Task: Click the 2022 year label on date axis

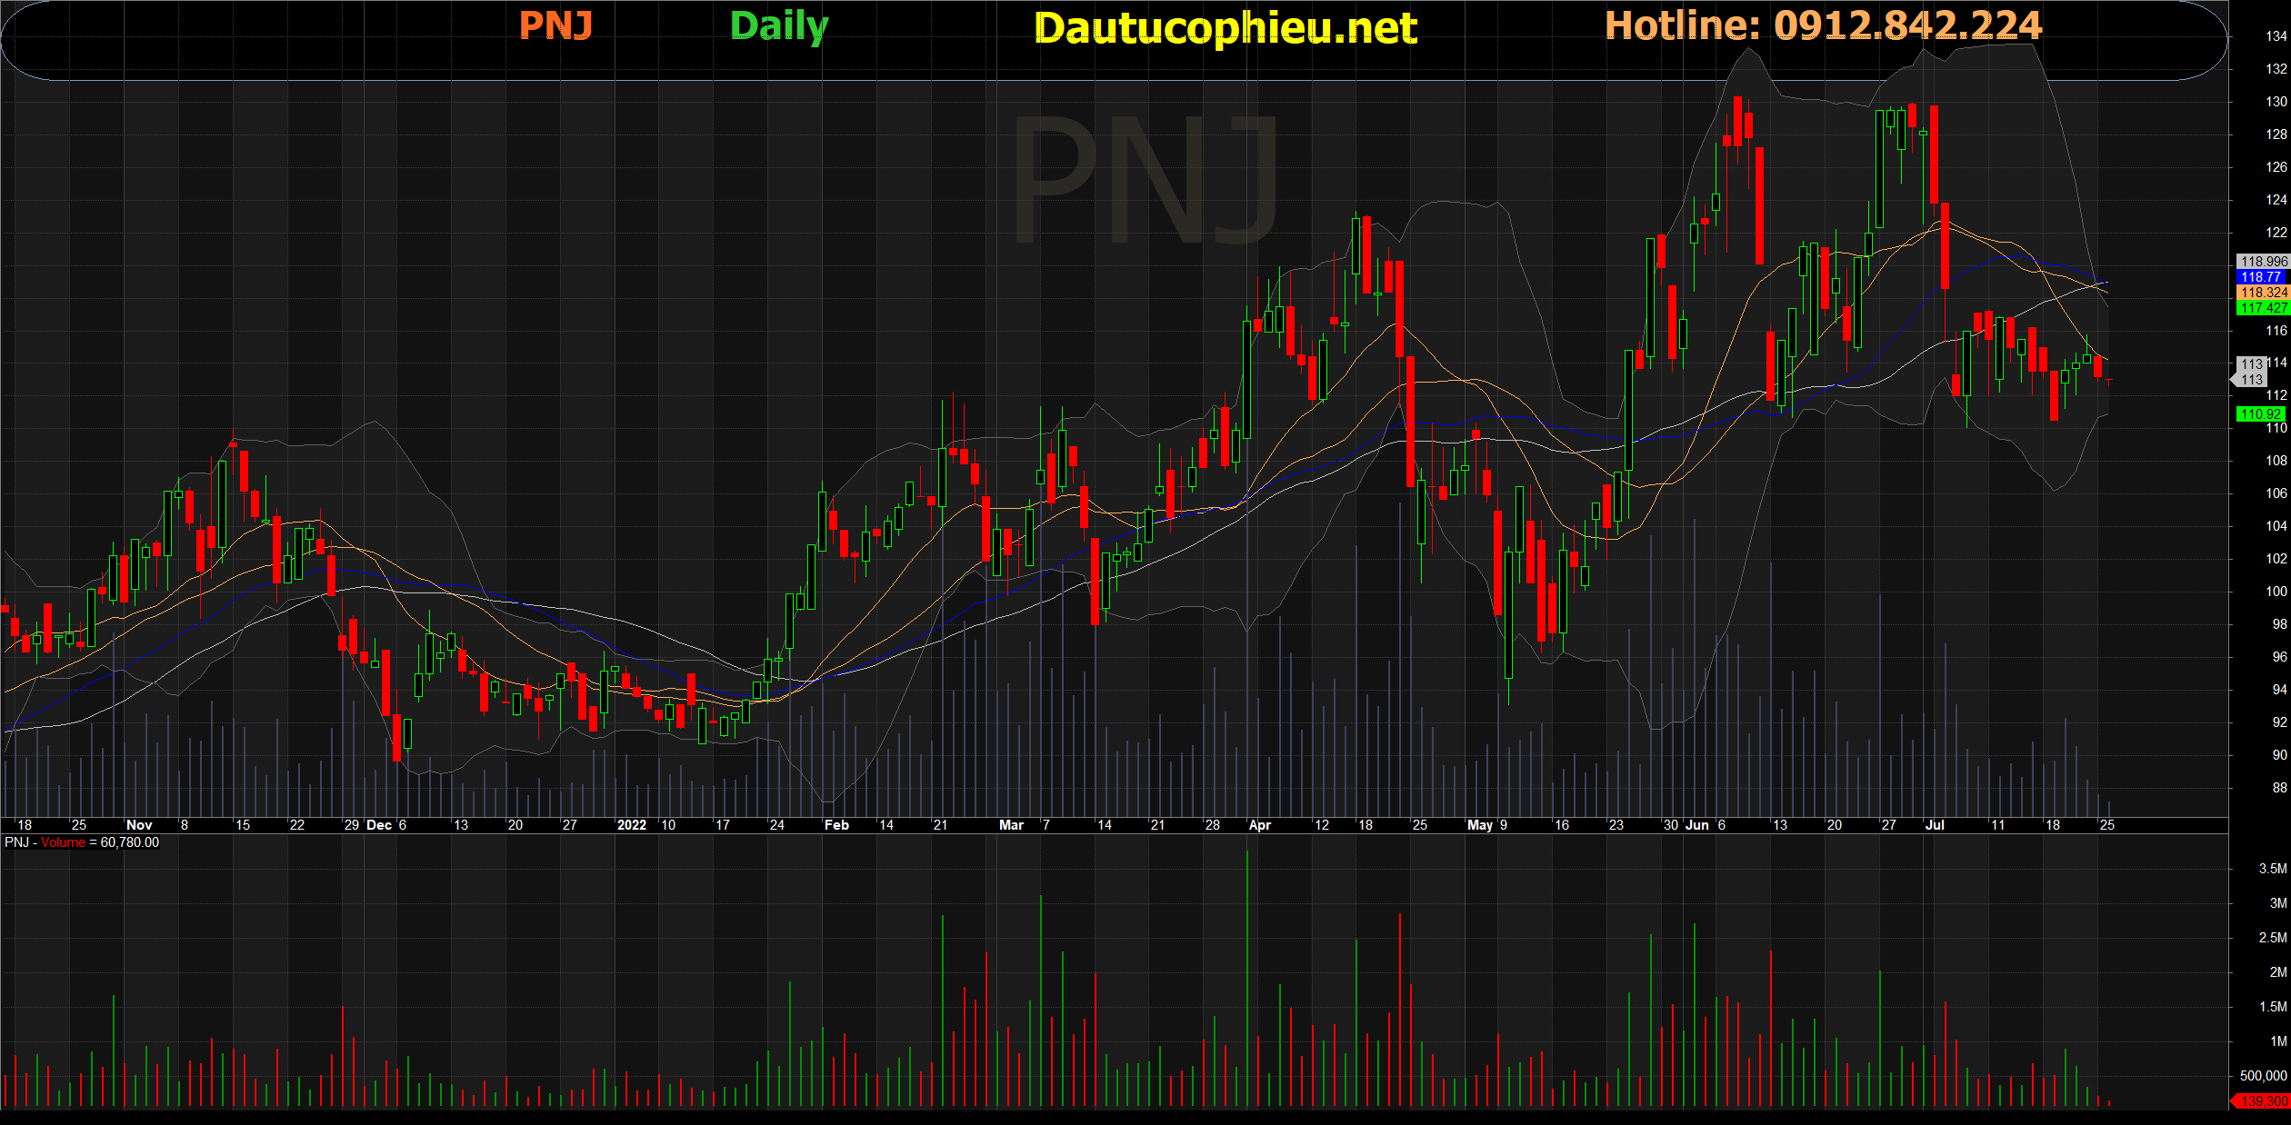Action: pyautogui.click(x=631, y=825)
